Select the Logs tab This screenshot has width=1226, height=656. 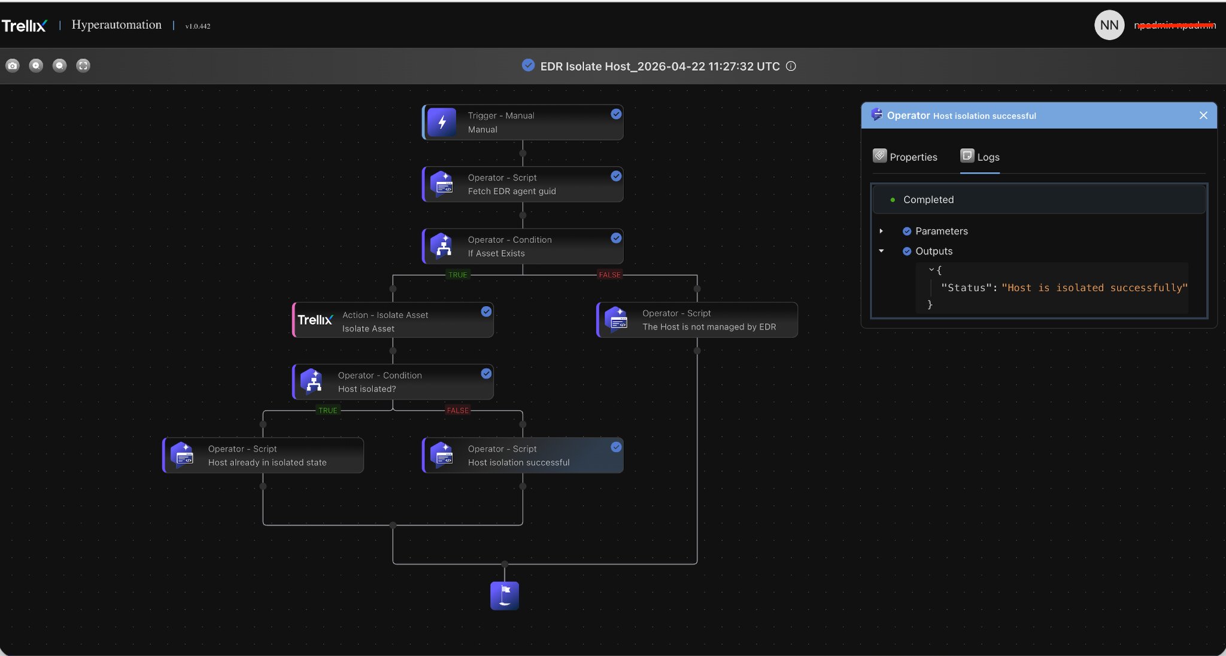click(980, 157)
